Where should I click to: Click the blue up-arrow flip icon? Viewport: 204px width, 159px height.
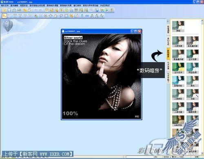[82, 16]
